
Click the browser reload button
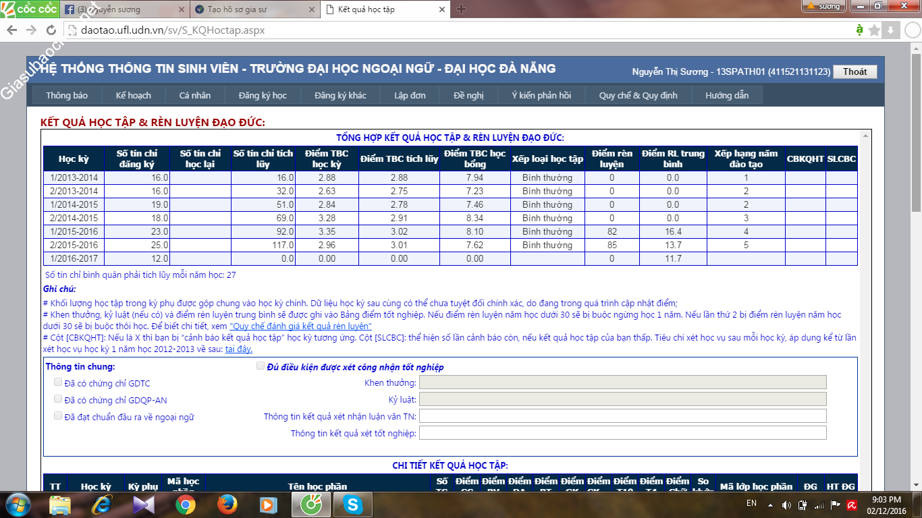click(x=51, y=30)
